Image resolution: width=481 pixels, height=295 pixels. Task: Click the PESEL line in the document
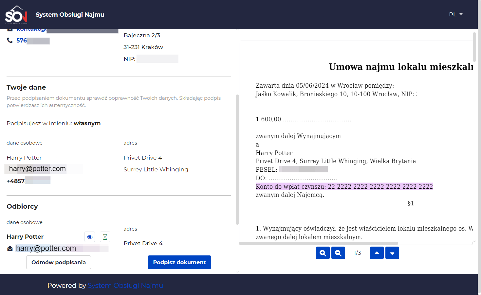pos(292,169)
